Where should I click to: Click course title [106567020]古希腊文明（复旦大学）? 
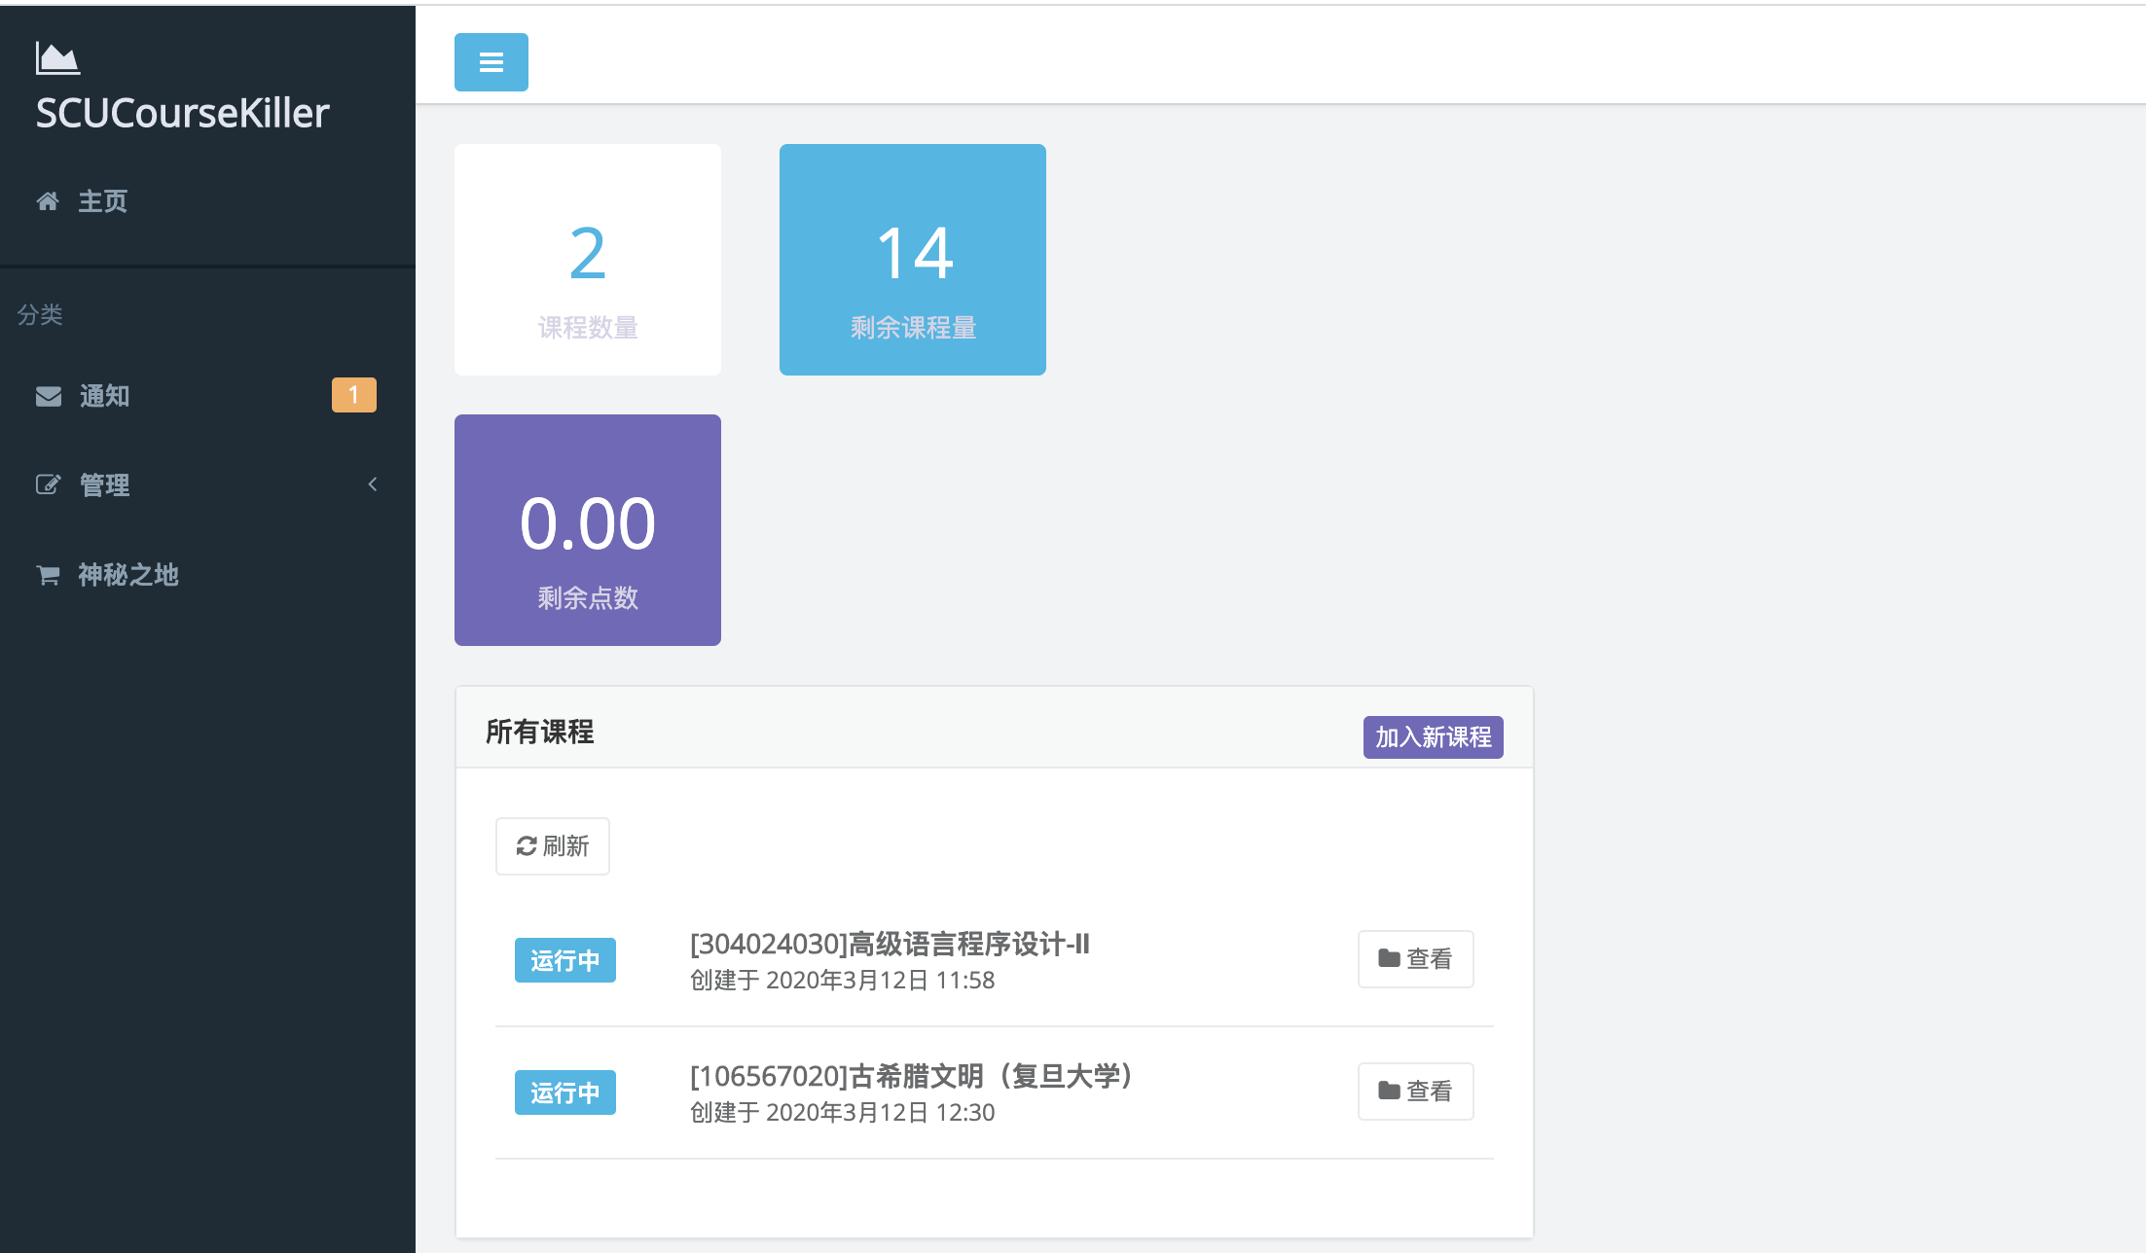pos(912,1076)
